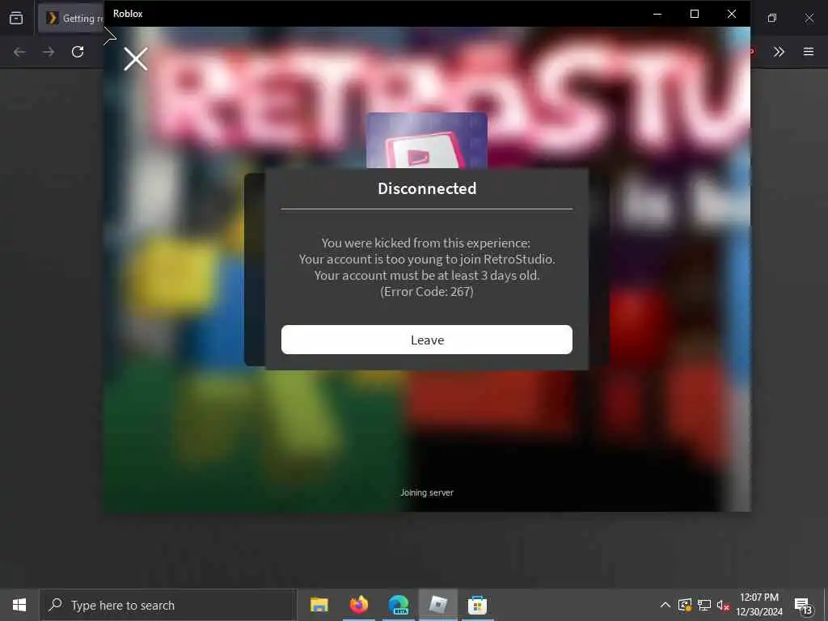Close the Roblox loading screen with white X
This screenshot has width=828, height=621.
136,58
